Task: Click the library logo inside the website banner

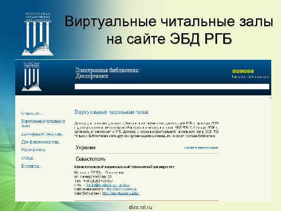Action: pos(32,77)
